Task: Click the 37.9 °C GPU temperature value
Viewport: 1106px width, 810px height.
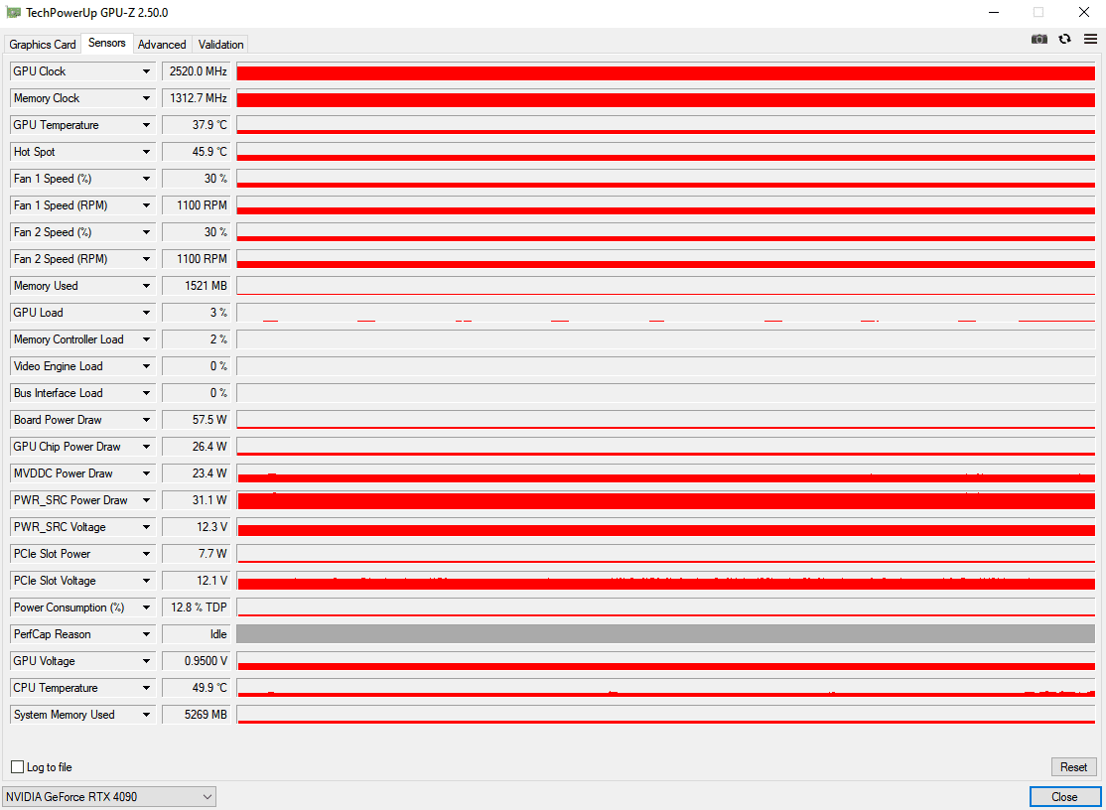Action: coord(197,125)
